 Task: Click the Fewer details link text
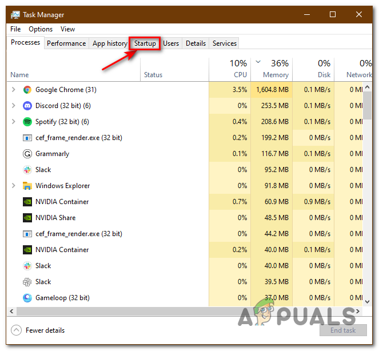click(x=45, y=330)
